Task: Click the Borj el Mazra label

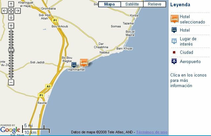Action: [x=130, y=33]
